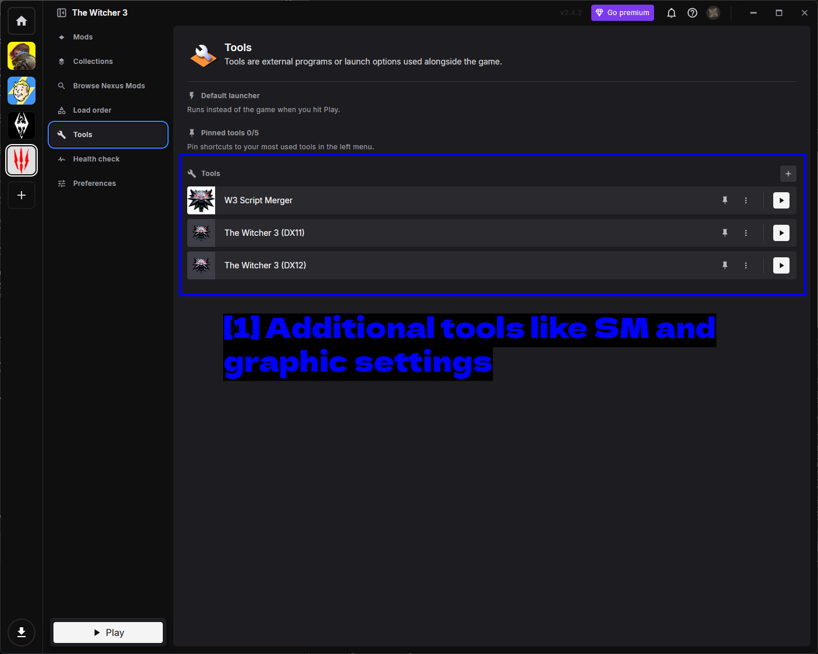818x654 pixels.
Task: Click 'The Witcher 3 (DX11)' tool name
Action: click(265, 233)
